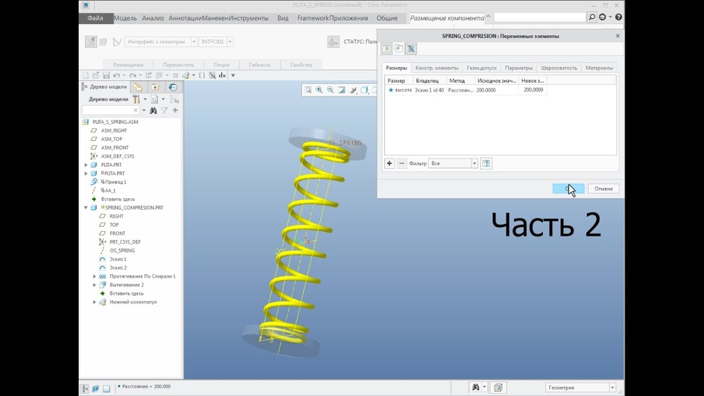
Task: Click the Redo arrow icon
Action: coord(133,75)
